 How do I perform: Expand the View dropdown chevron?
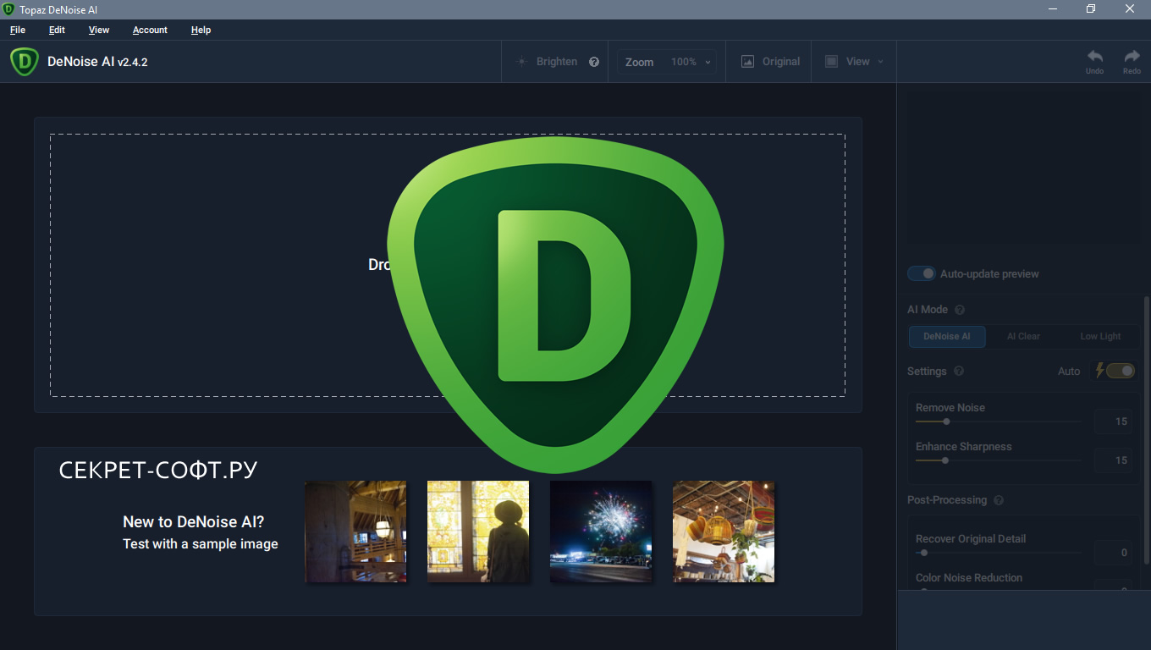(x=880, y=62)
